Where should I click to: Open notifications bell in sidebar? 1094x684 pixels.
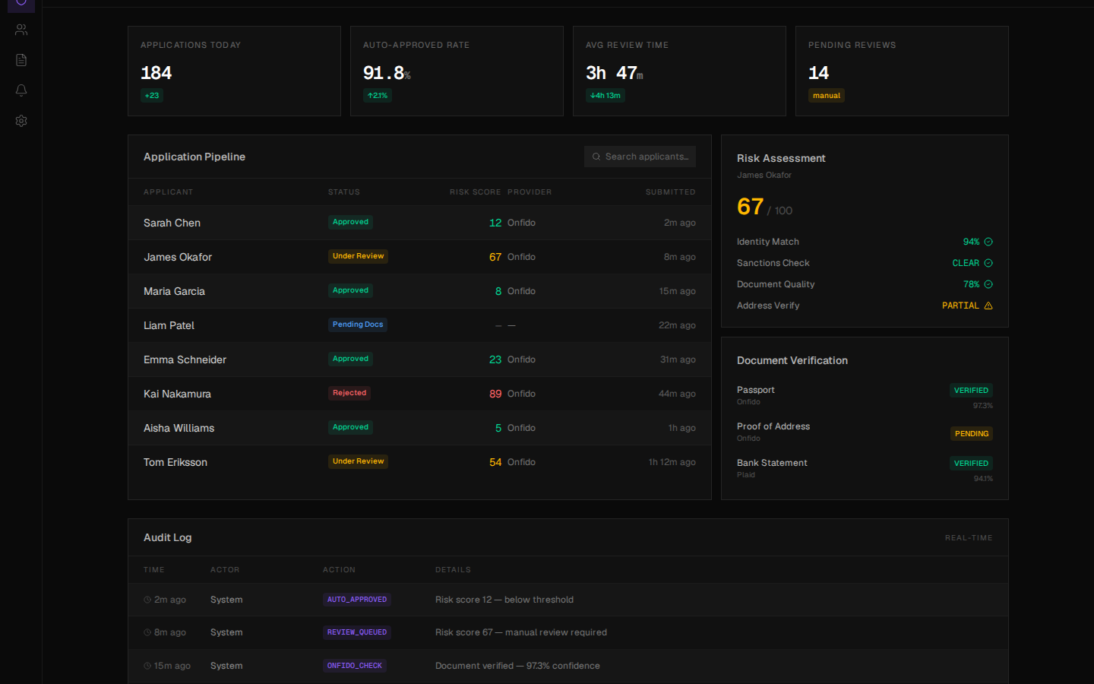point(21,90)
